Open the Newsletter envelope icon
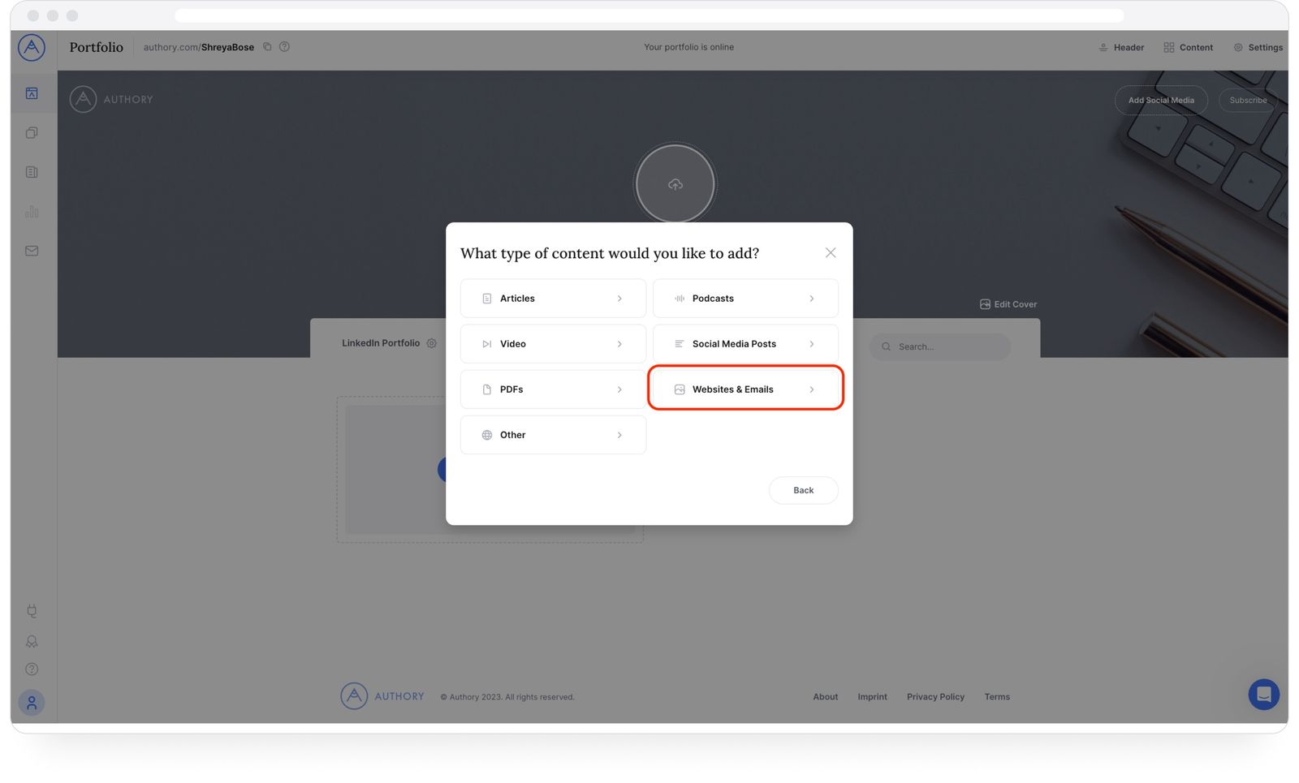Screen dimensions: 1299x783 pyautogui.click(x=32, y=251)
